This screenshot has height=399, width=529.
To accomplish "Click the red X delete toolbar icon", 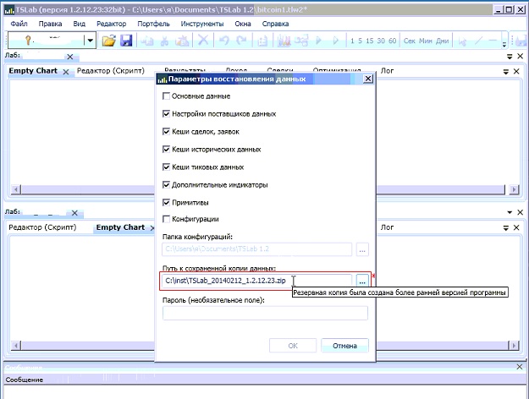I will click(203, 41).
